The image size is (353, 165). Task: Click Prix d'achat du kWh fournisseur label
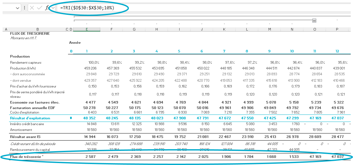click(x=33, y=86)
